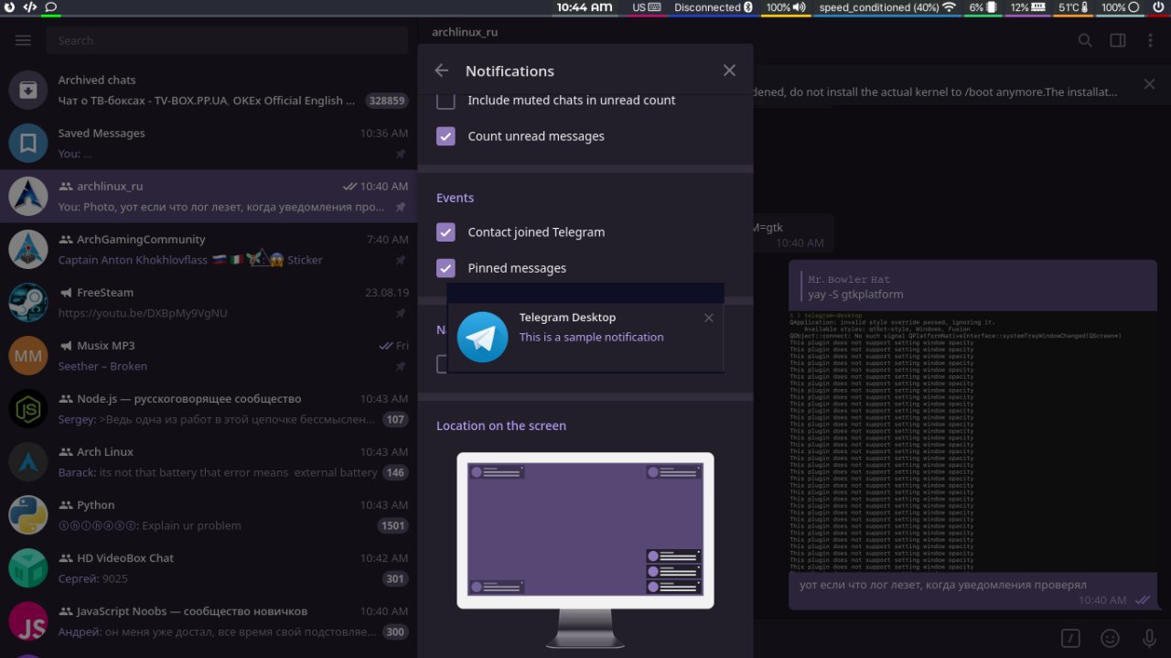Image resolution: width=1171 pixels, height=658 pixels.
Task: Click the speed_conditioned Wi-Fi indicator
Action: click(886, 7)
